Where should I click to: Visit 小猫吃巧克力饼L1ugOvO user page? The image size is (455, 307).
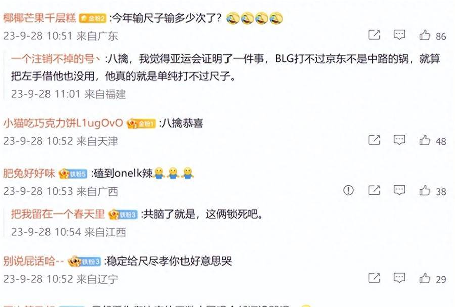[63, 124]
